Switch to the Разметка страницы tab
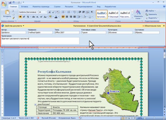 (41, 7)
